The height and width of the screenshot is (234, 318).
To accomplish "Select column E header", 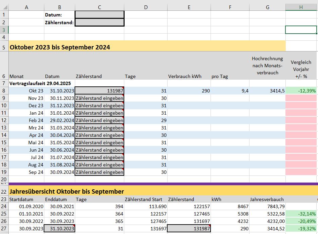I will point(189,7).
